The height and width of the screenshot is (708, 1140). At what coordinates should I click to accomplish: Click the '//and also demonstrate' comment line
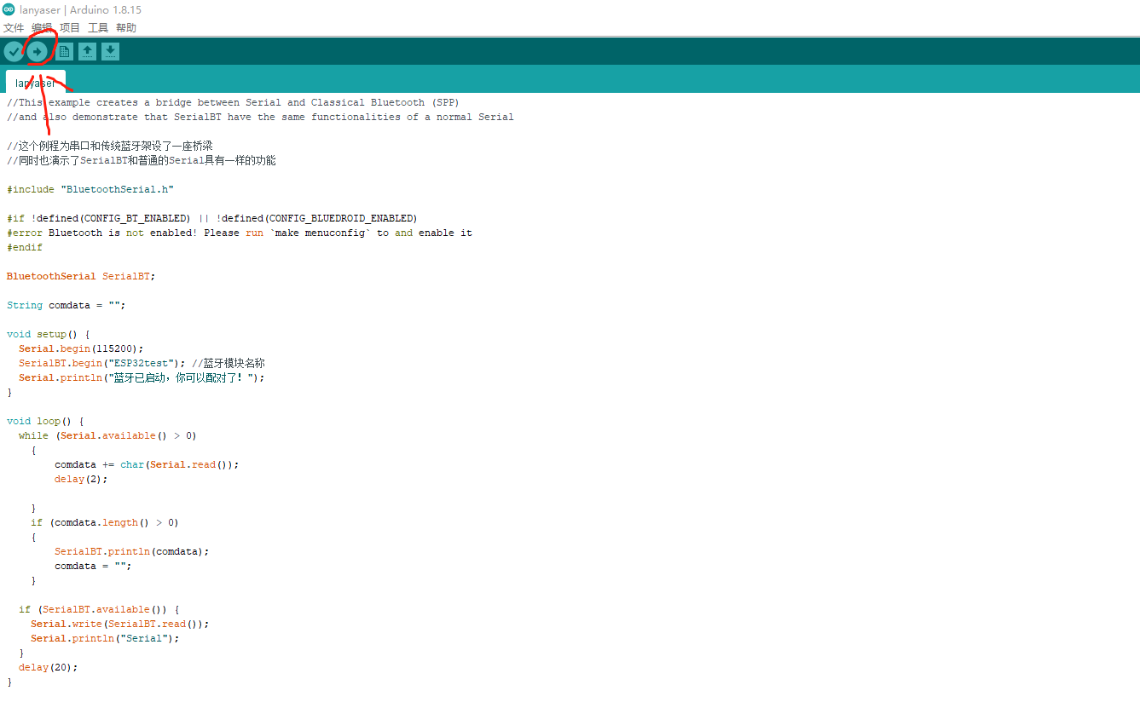pos(260,117)
